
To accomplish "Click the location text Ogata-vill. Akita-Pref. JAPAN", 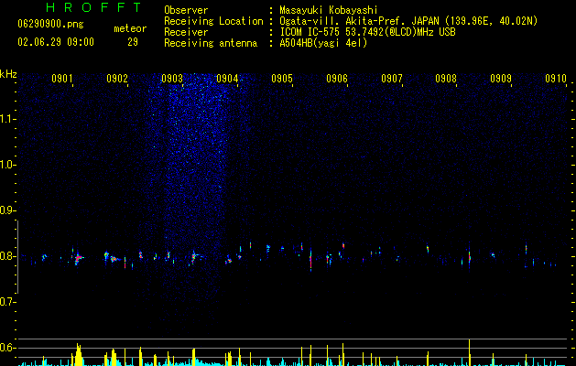I will tap(359, 21).
